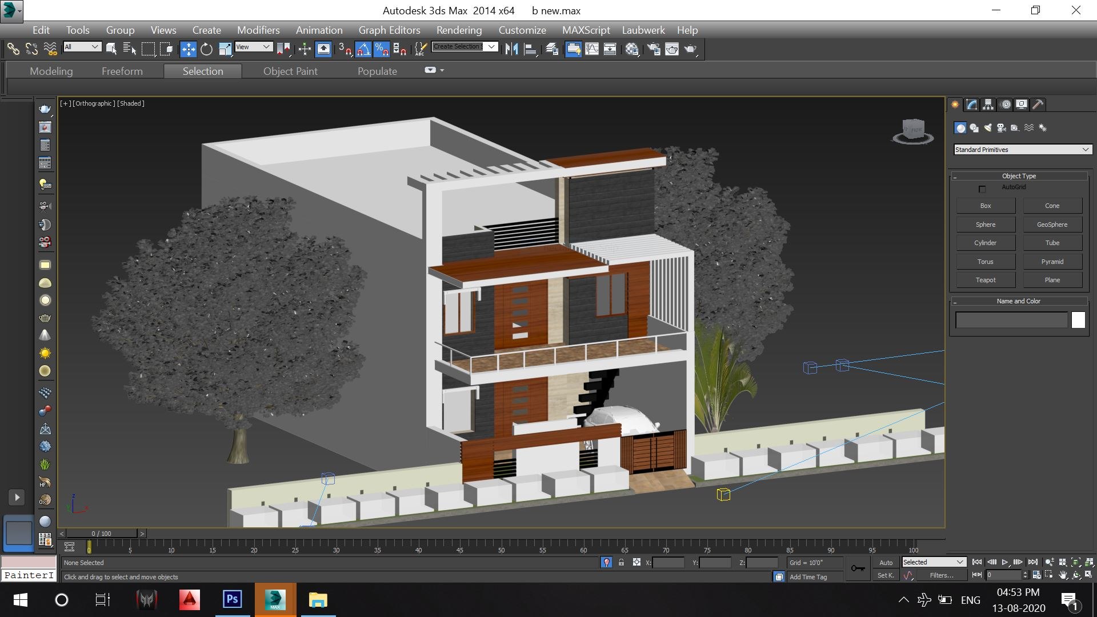The image size is (1097, 617).
Task: Open the Motion command panel tab
Action: coord(1005,105)
